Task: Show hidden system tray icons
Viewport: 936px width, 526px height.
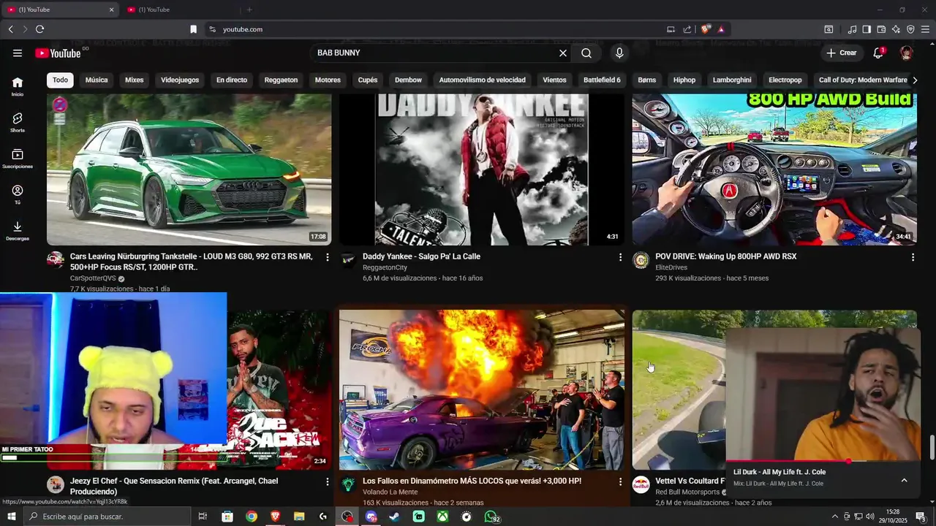Action: 835,517
